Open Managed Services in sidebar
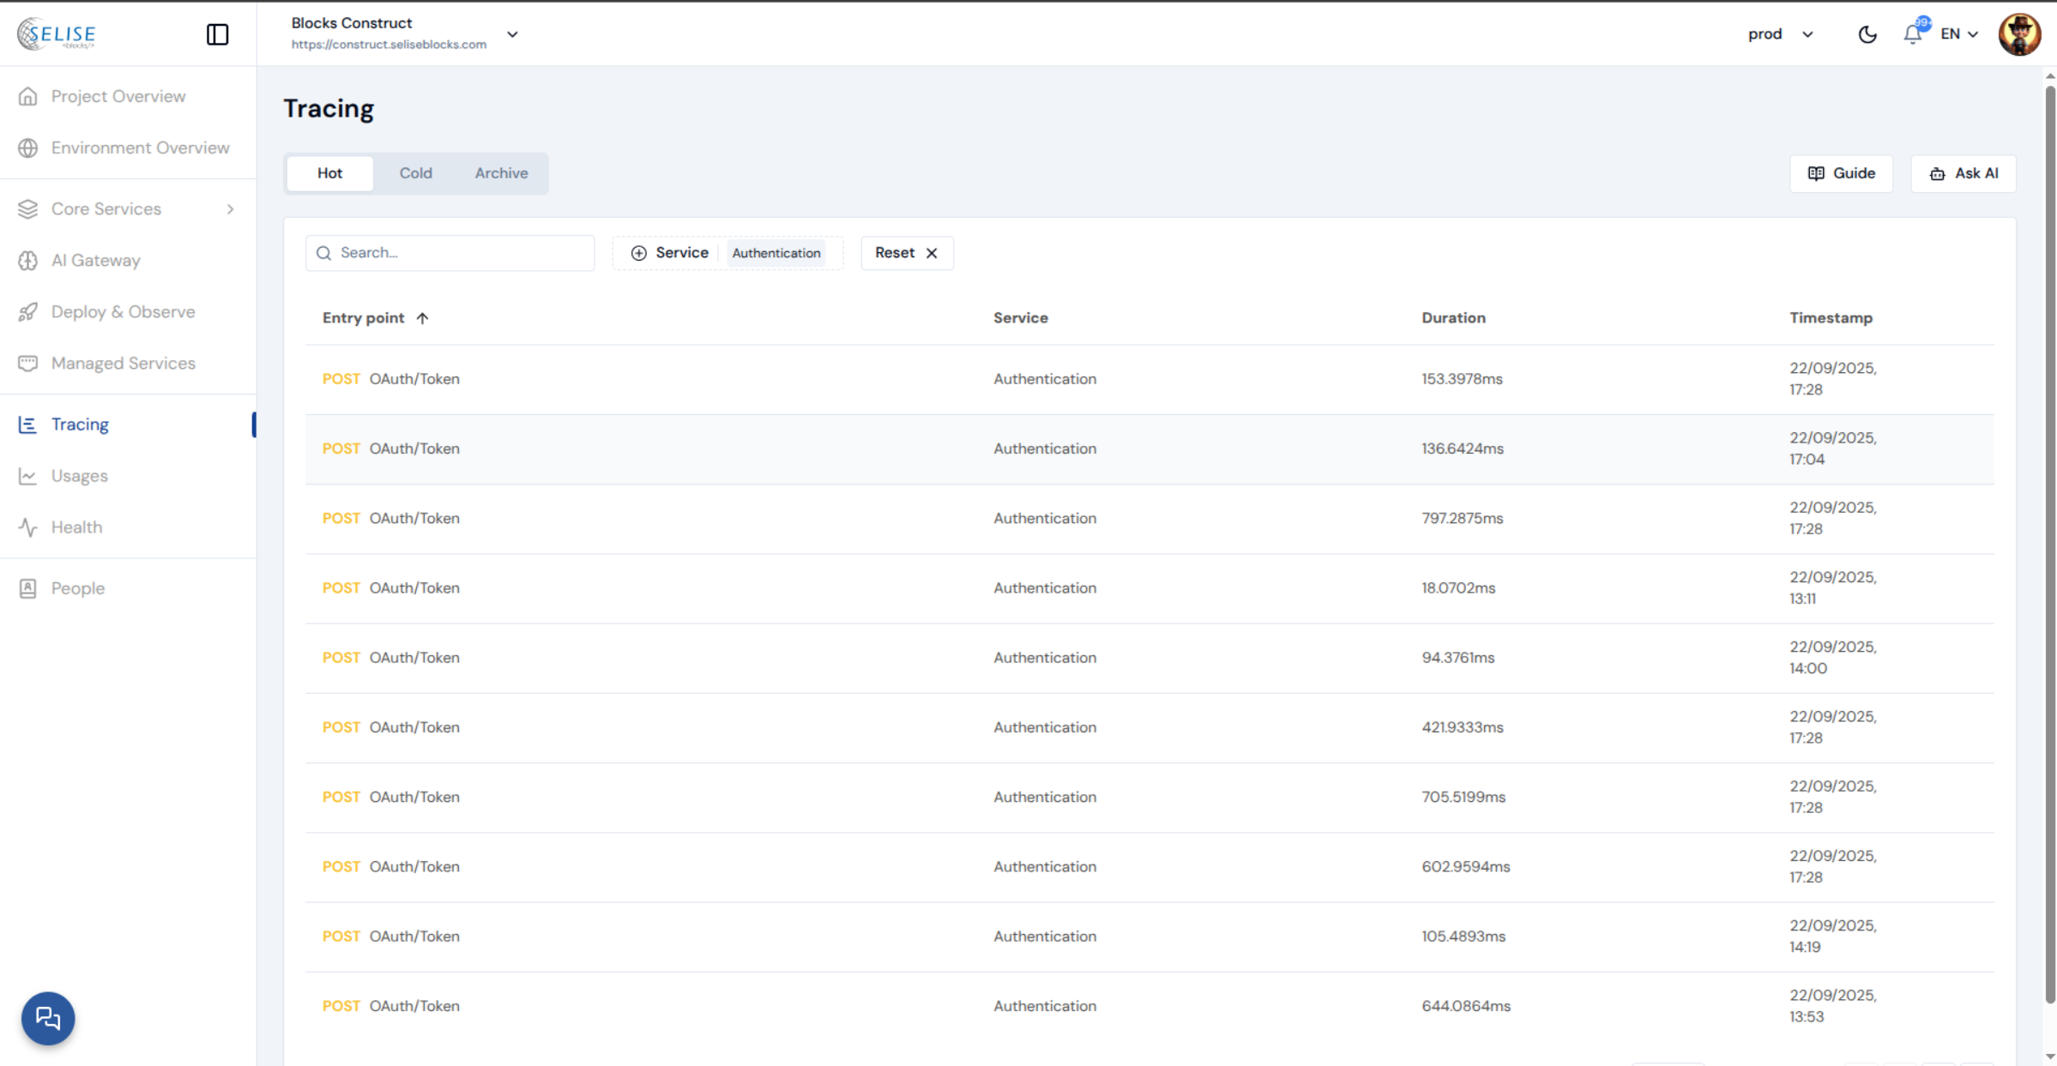The image size is (2057, 1066). point(123,364)
